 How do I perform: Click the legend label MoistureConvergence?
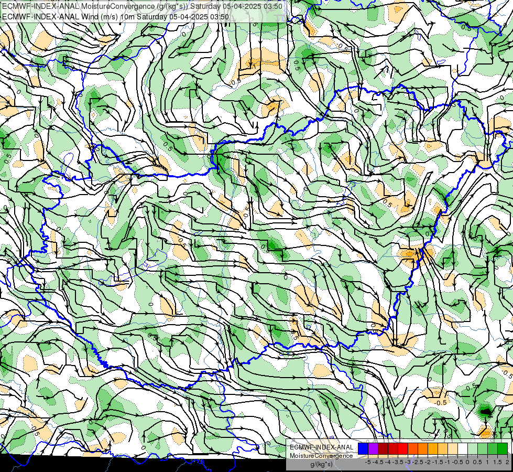click(x=321, y=456)
